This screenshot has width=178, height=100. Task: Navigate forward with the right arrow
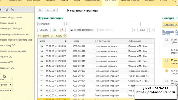pyautogui.click(x=54, y=10)
